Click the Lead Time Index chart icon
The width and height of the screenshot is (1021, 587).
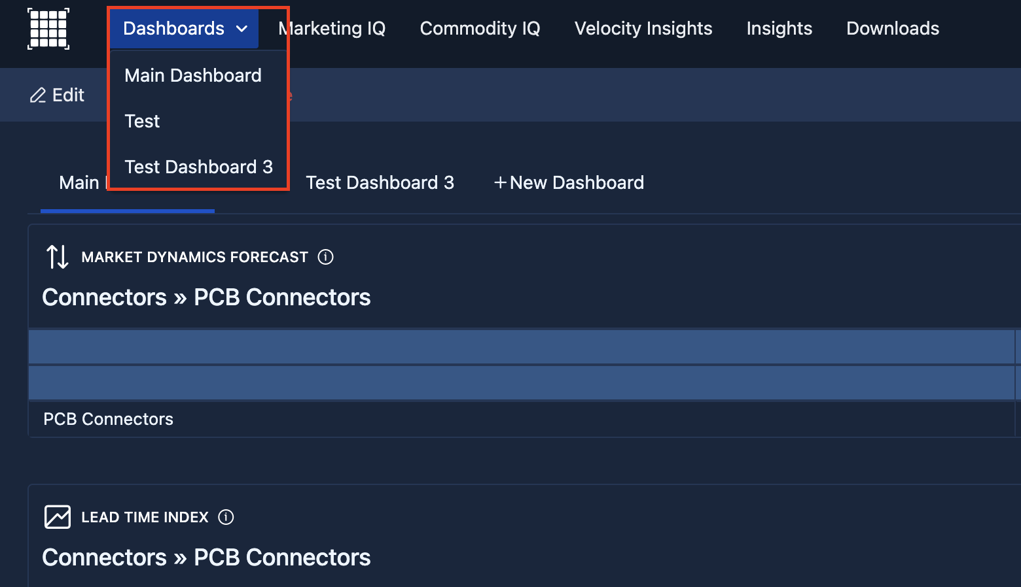tap(58, 517)
